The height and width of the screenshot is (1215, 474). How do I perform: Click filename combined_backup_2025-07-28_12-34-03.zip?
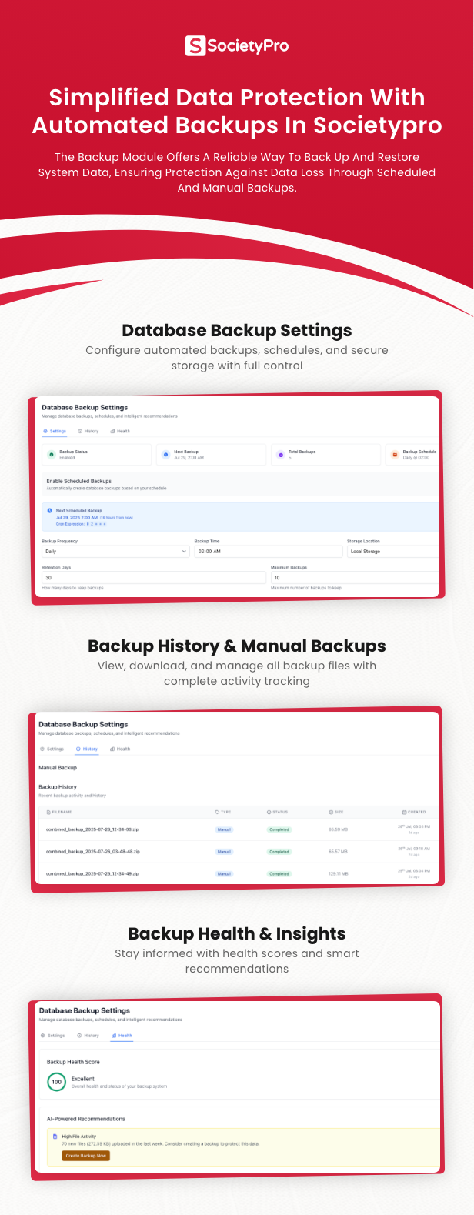92,829
